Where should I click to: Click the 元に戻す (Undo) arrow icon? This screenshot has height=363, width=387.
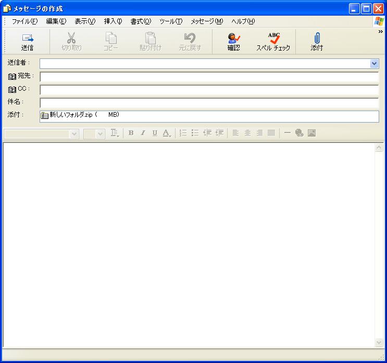pyautogui.click(x=190, y=38)
